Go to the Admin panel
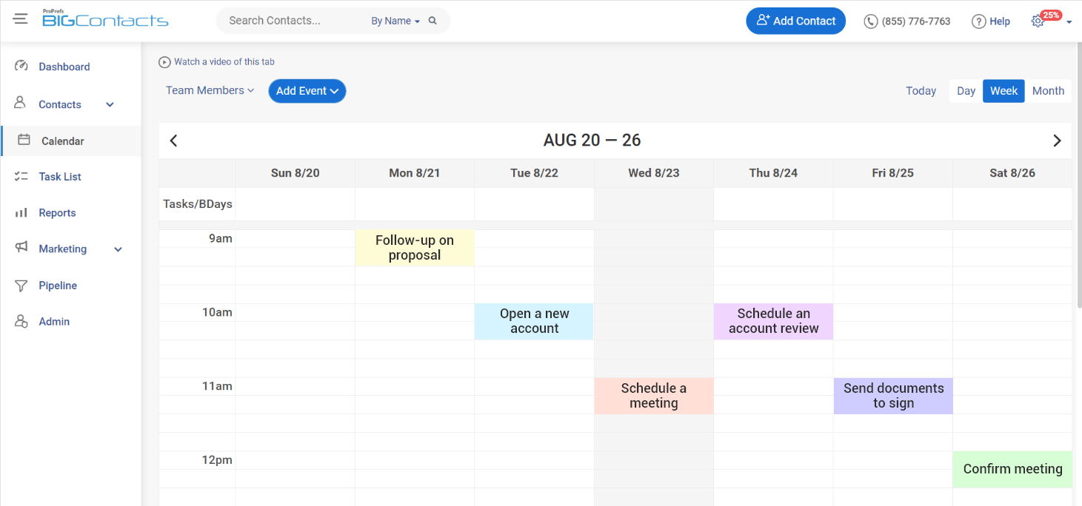The height and width of the screenshot is (506, 1082). [53, 321]
